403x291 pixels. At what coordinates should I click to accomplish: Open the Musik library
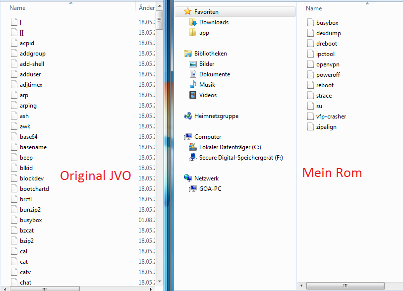click(x=207, y=85)
